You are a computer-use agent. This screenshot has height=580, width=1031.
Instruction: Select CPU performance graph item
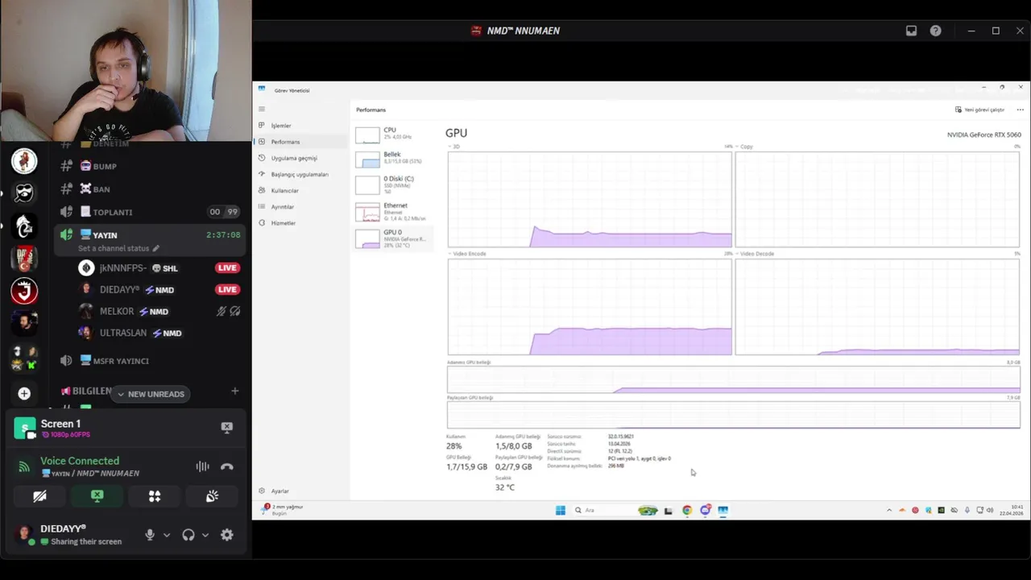pos(393,134)
